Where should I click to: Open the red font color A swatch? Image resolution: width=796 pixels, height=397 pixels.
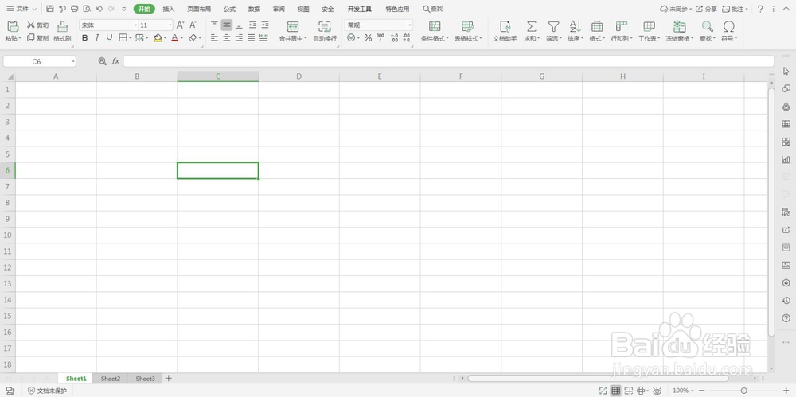point(174,38)
